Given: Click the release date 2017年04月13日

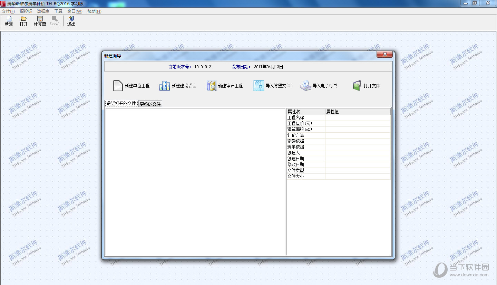Looking at the screenshot, I should pos(269,67).
